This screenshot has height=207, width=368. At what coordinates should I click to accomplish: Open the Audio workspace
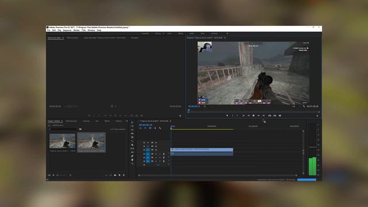[191, 33]
